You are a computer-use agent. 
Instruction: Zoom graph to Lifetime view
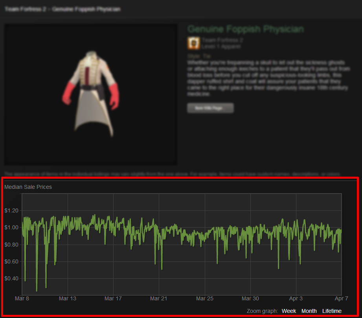[x=332, y=311]
